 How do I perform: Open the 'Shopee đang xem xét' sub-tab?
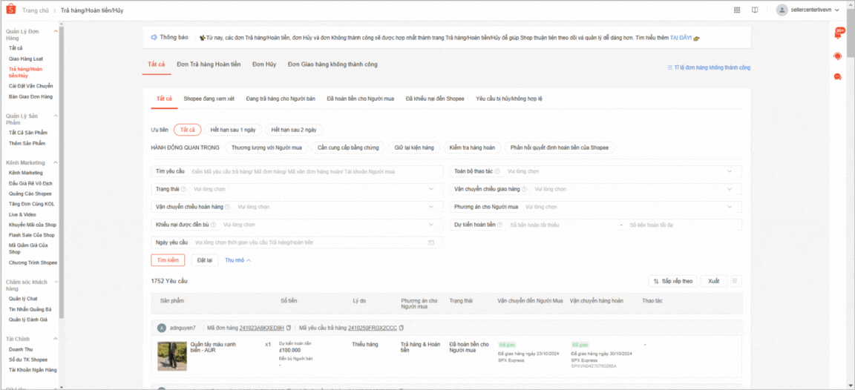point(209,99)
